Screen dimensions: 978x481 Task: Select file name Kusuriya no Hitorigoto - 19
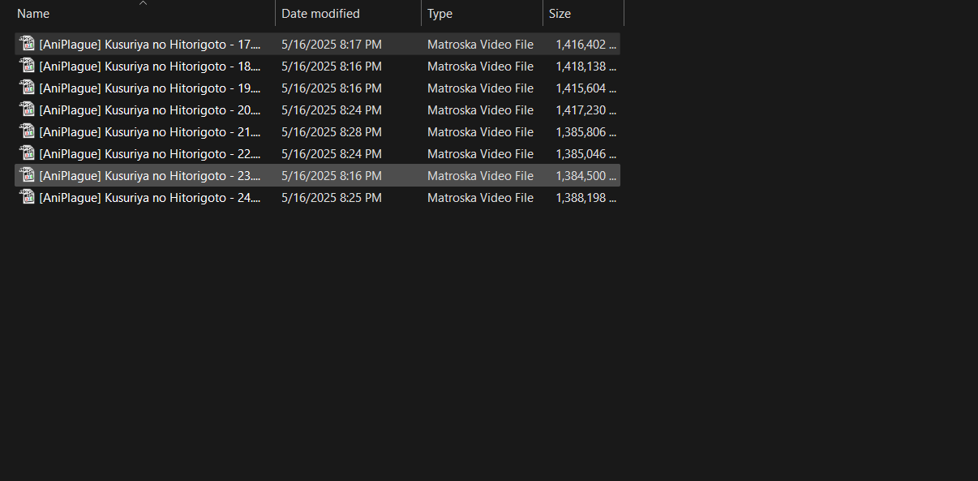[x=150, y=88]
